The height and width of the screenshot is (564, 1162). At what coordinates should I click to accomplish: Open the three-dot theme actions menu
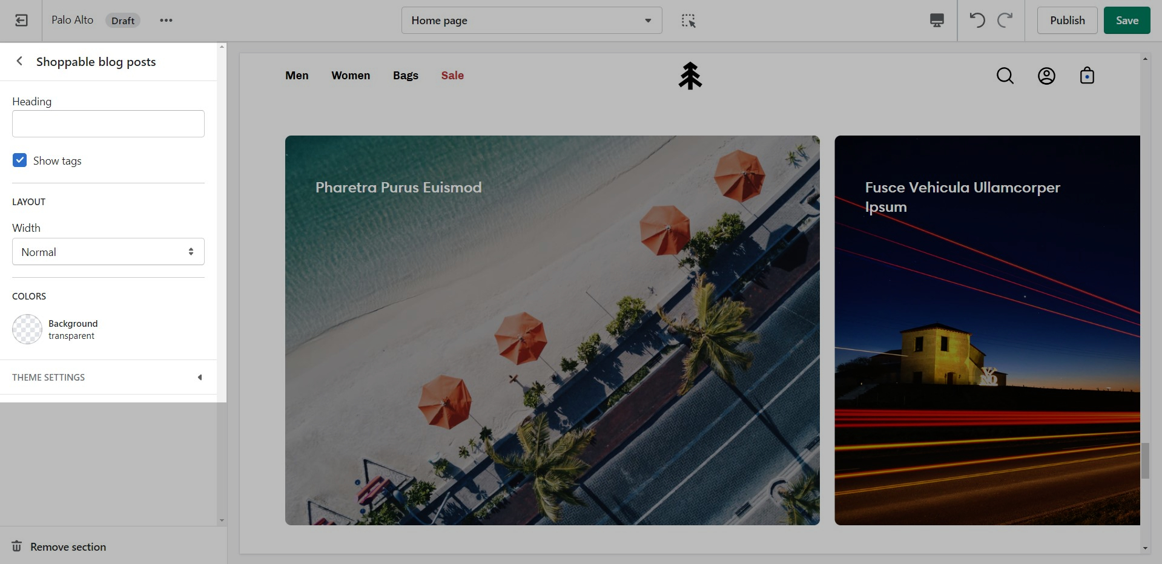click(x=166, y=21)
